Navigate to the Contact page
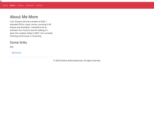 [39, 5]
